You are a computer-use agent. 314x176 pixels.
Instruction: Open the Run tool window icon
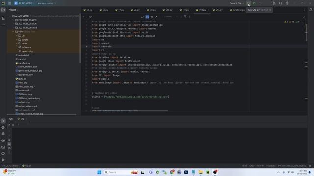(x=3, y=121)
